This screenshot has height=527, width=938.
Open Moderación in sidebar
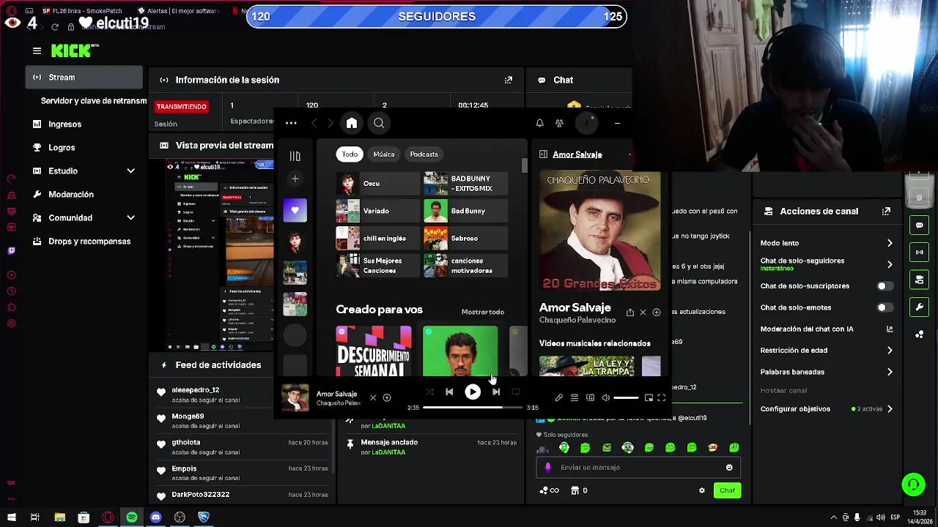[x=71, y=195]
